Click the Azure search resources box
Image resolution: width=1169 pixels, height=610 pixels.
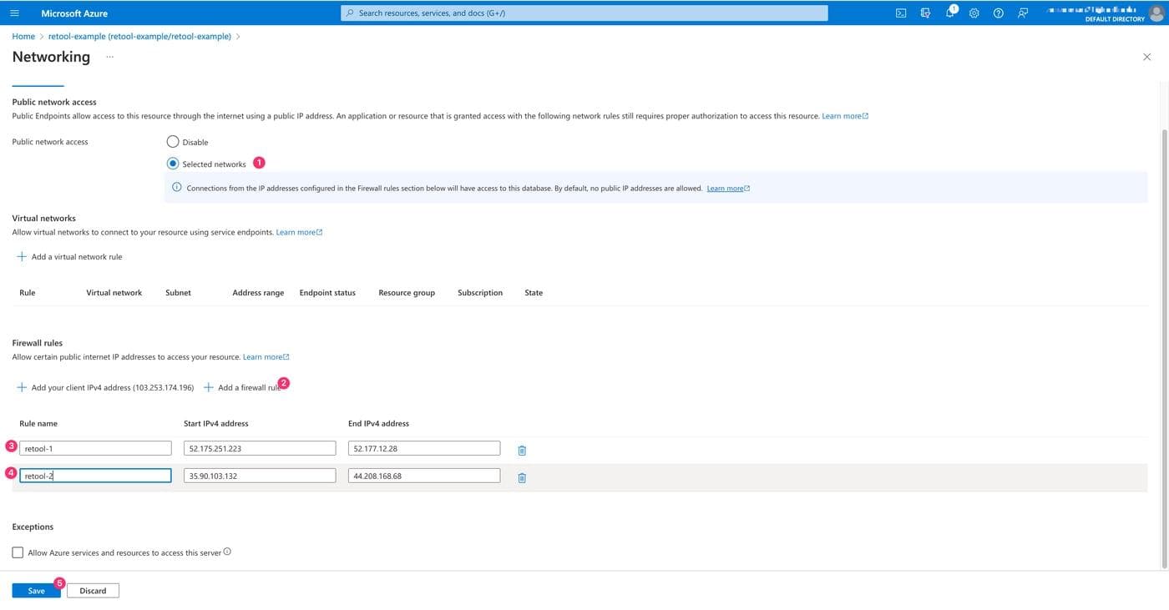coord(584,13)
